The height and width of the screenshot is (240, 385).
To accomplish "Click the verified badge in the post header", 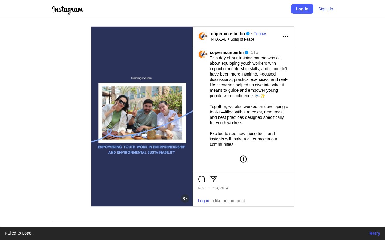I will pyautogui.click(x=248, y=34).
